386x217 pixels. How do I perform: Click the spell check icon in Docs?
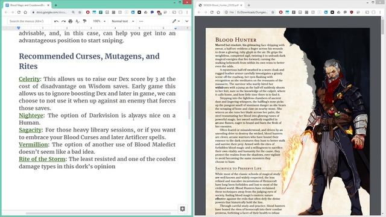[x=77, y=22]
